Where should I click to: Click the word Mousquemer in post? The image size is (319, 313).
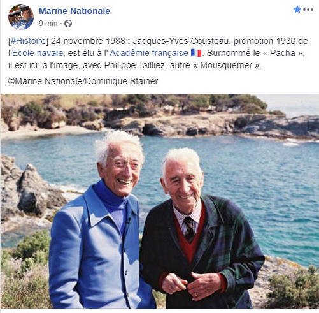[x=226, y=65]
